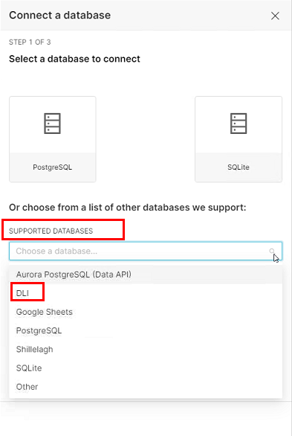Screen dimensions: 292x436
Task: Focus the Choose a database field
Action: (x=146, y=251)
